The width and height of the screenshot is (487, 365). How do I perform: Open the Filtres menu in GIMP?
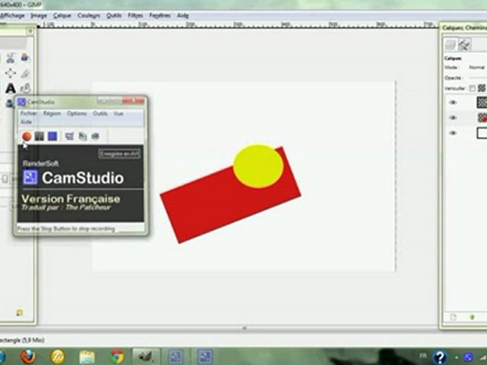(135, 15)
